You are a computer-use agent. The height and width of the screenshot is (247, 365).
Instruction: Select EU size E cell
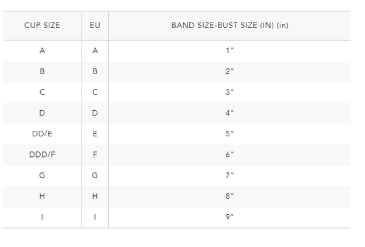pos(95,134)
